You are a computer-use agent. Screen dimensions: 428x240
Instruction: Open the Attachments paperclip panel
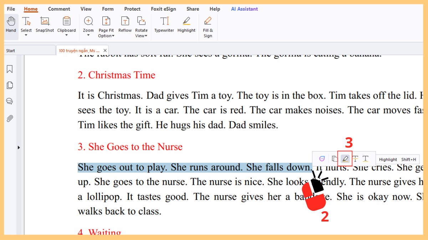coord(10,118)
